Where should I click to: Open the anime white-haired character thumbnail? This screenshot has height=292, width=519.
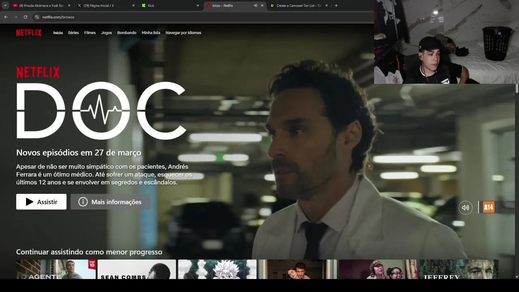[x=217, y=269]
